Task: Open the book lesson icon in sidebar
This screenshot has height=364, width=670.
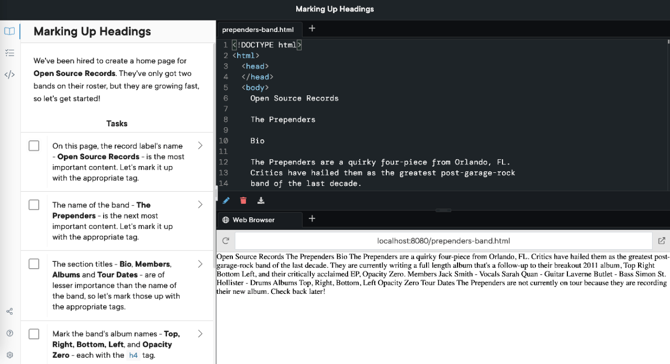Action: click(9, 31)
